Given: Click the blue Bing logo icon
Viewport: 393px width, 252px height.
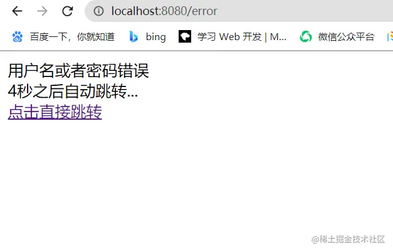Looking at the screenshot, I should point(134,37).
